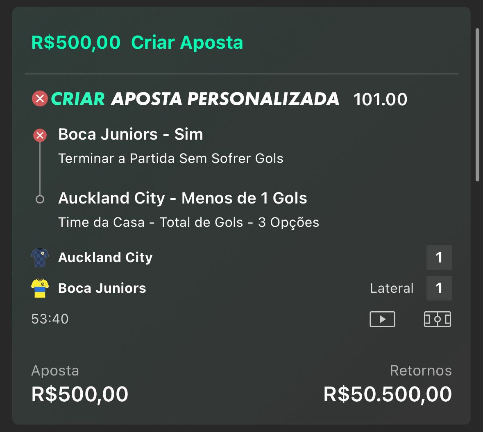483x432 pixels.
Task: Click the Boca Juniors team name
Action: [x=102, y=288]
